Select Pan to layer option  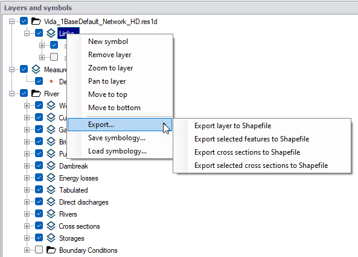[x=120, y=81]
